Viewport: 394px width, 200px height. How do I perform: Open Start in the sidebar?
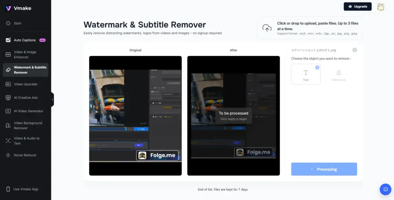(18, 23)
